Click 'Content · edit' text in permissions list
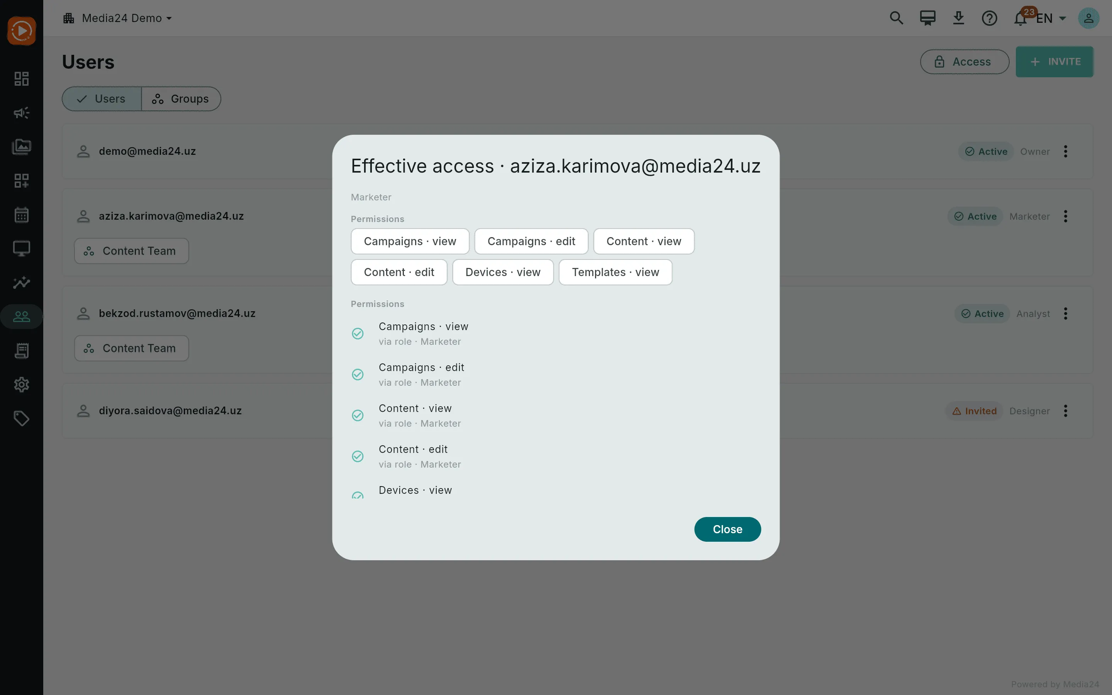The image size is (1112, 695). [x=413, y=449]
